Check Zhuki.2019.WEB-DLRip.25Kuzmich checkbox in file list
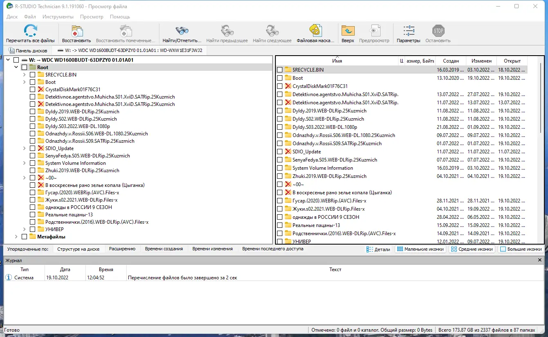The height and width of the screenshot is (337, 548). (x=280, y=176)
